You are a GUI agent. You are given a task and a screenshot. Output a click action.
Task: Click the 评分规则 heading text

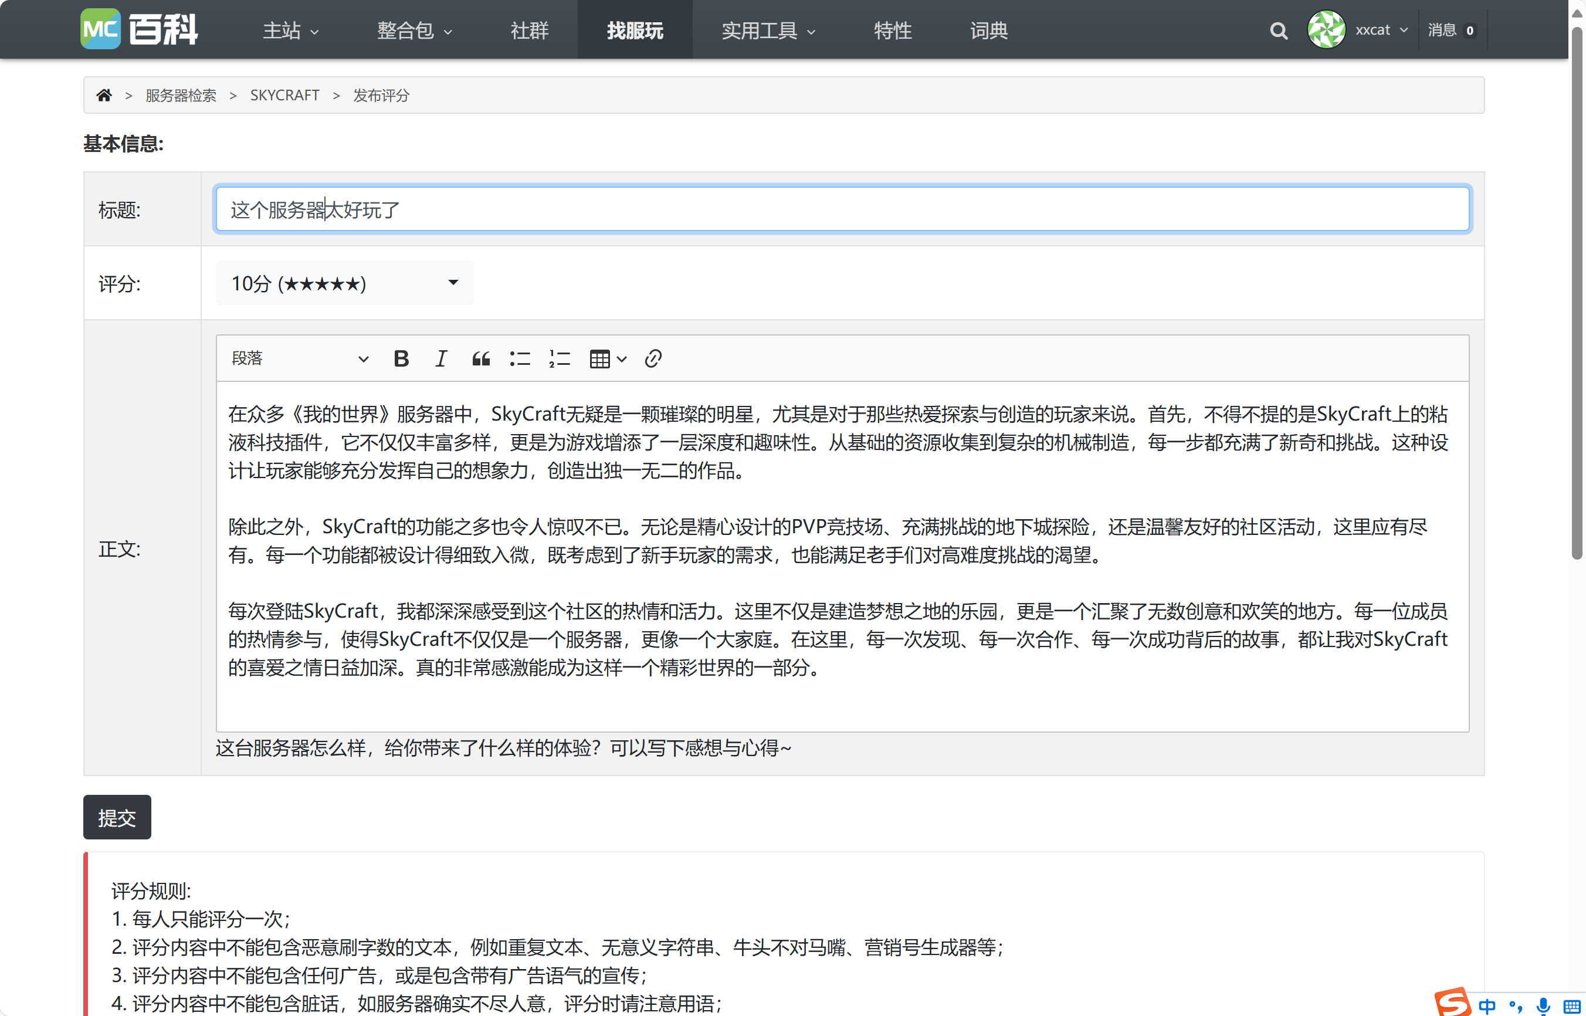(151, 891)
